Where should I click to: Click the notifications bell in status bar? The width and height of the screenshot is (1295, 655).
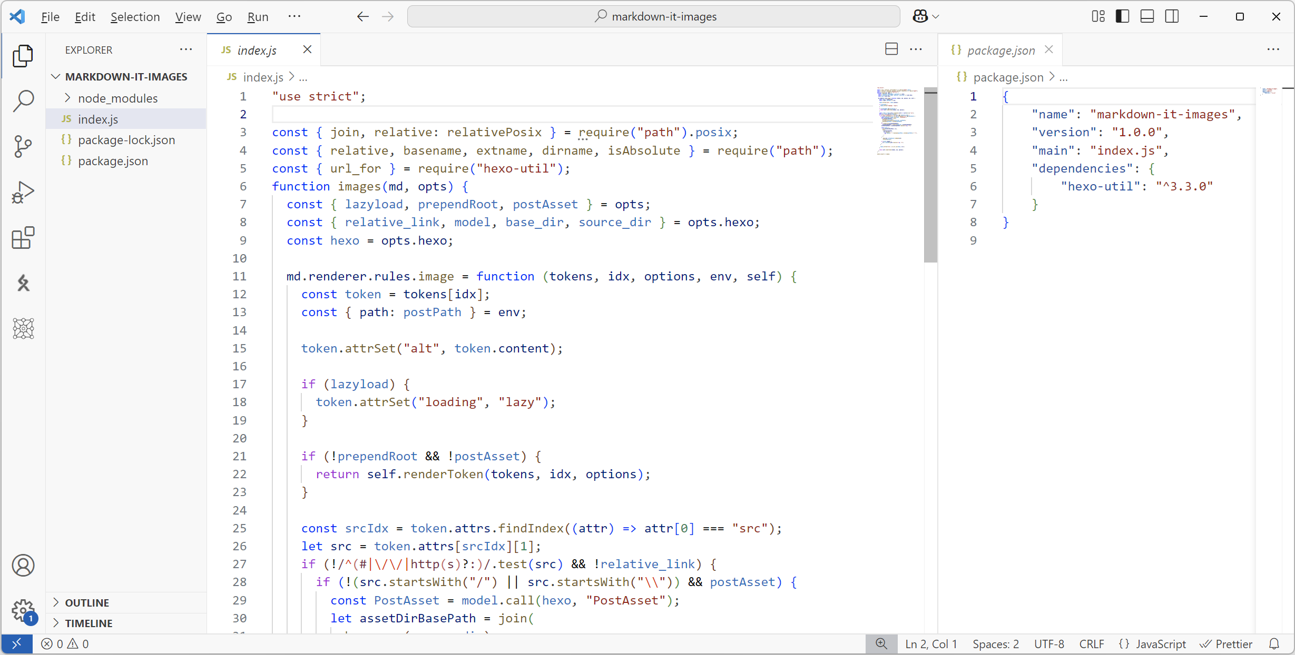[1274, 644]
